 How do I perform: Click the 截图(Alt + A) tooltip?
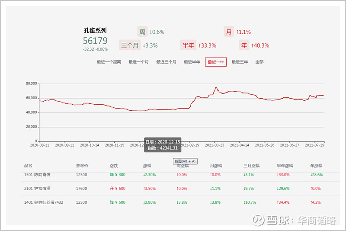(x=185, y=161)
